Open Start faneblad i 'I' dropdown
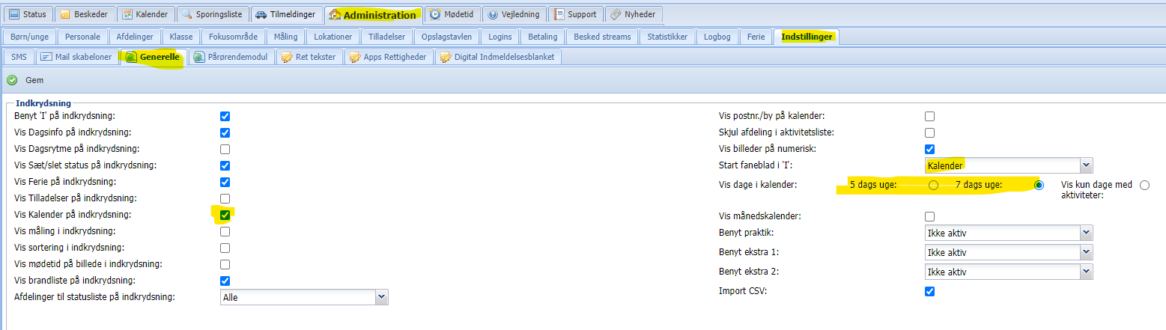The width and height of the screenshot is (1166, 330). point(1009,165)
